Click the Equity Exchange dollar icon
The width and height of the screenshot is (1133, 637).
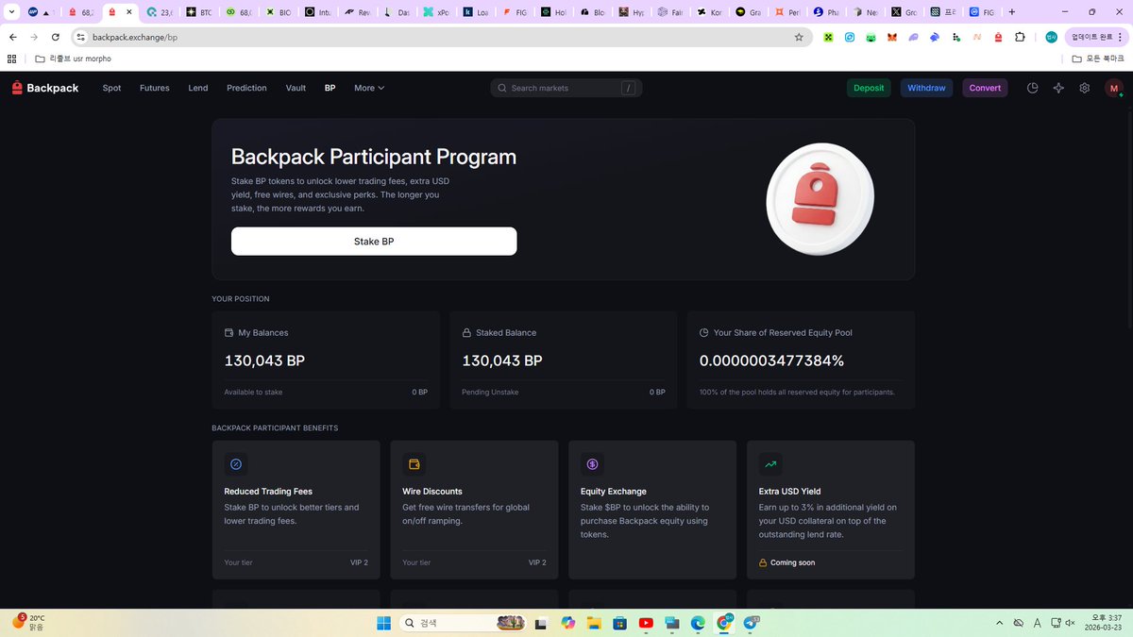tap(592, 464)
